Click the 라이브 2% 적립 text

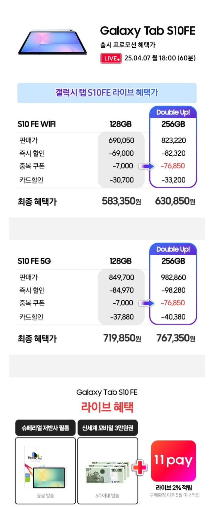point(174,487)
